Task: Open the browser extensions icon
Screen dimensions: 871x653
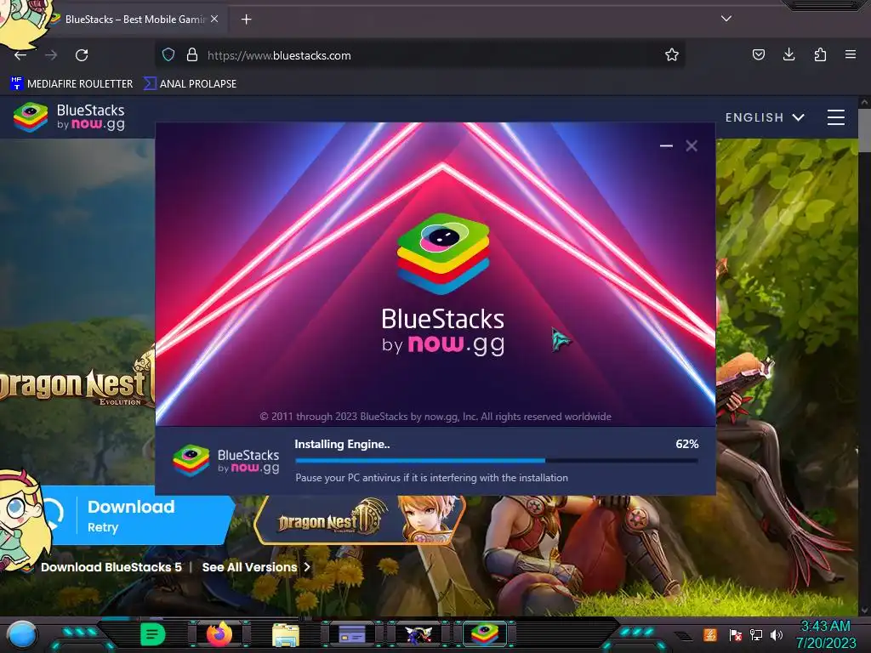Action: pyautogui.click(x=820, y=54)
